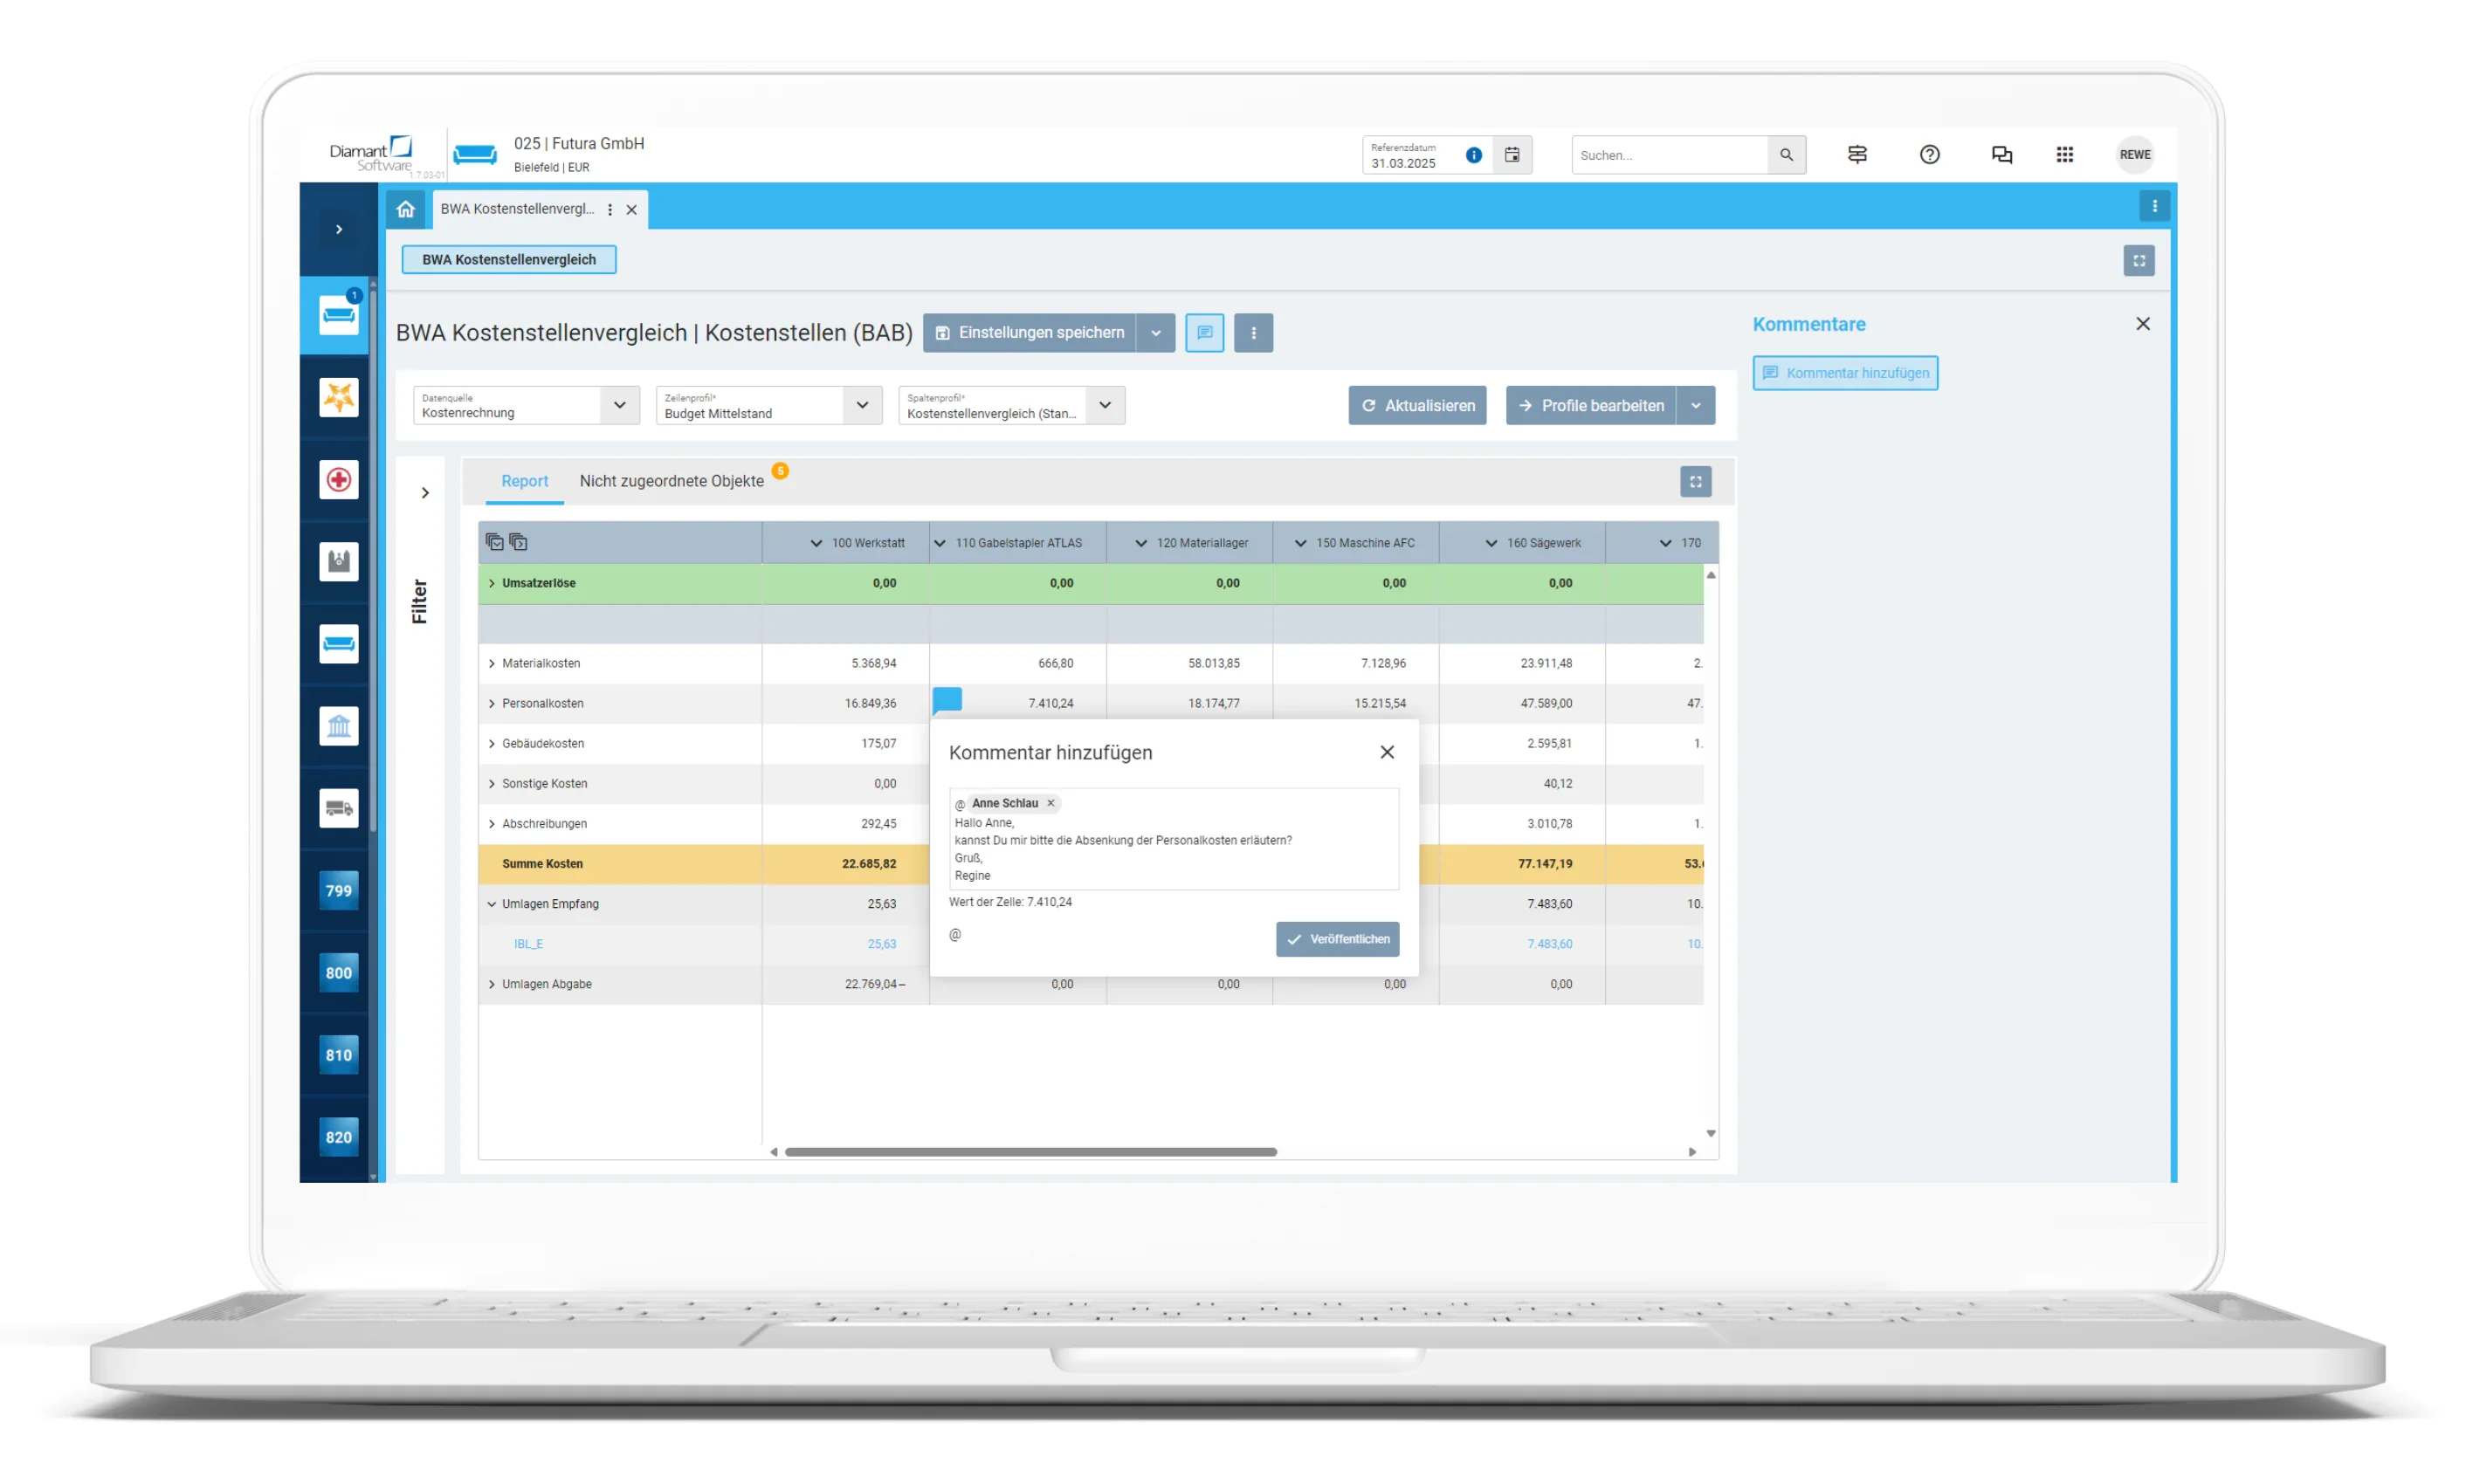Toggle the comments panel icon button
Viewport: 2473px width, 1484px height.
(x=1203, y=333)
